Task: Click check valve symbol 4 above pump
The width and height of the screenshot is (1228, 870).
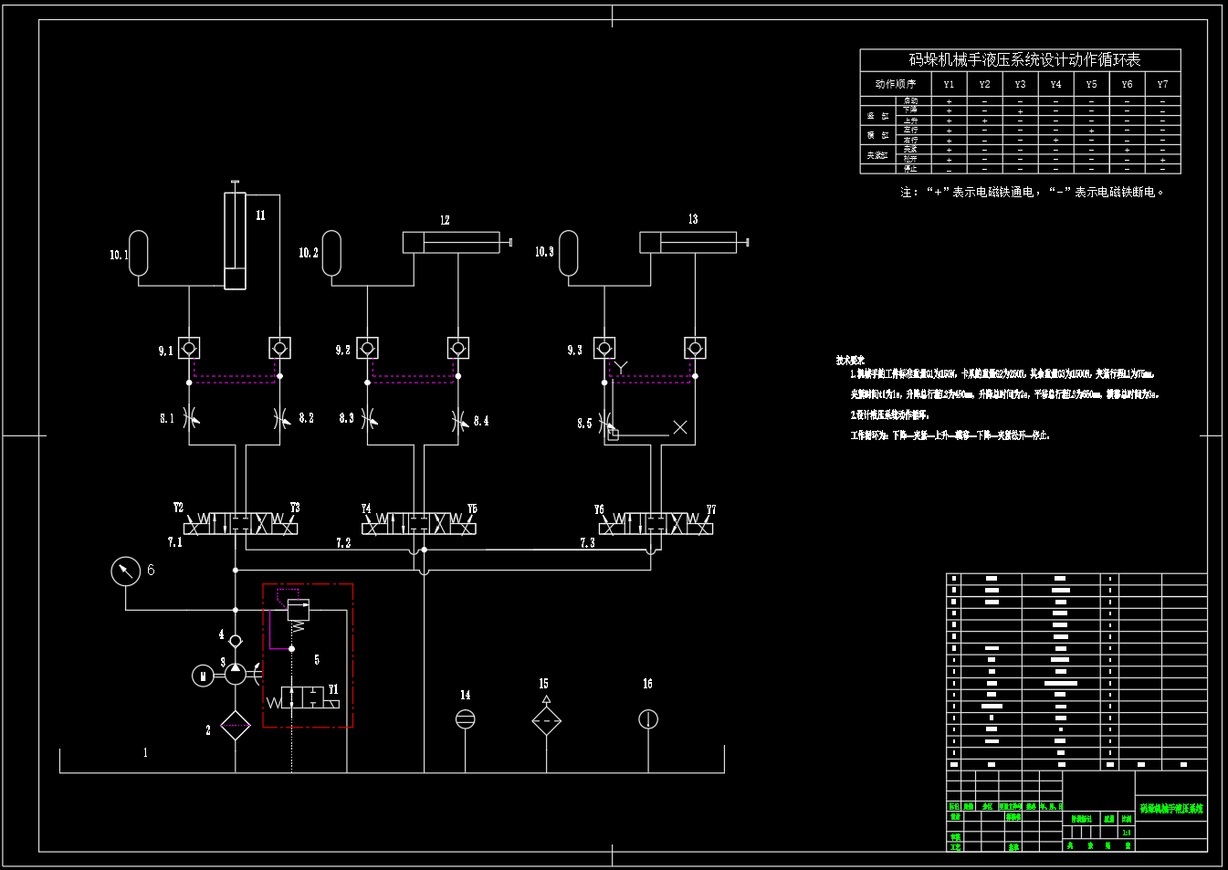Action: [x=236, y=641]
